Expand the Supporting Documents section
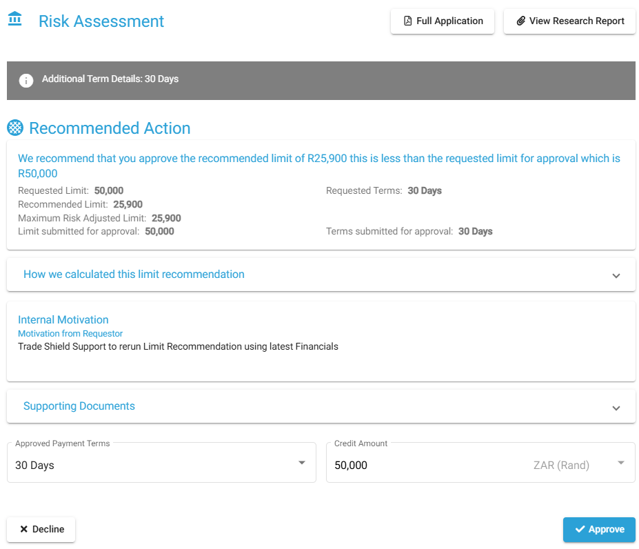This screenshot has height=549, width=639. pos(321,406)
